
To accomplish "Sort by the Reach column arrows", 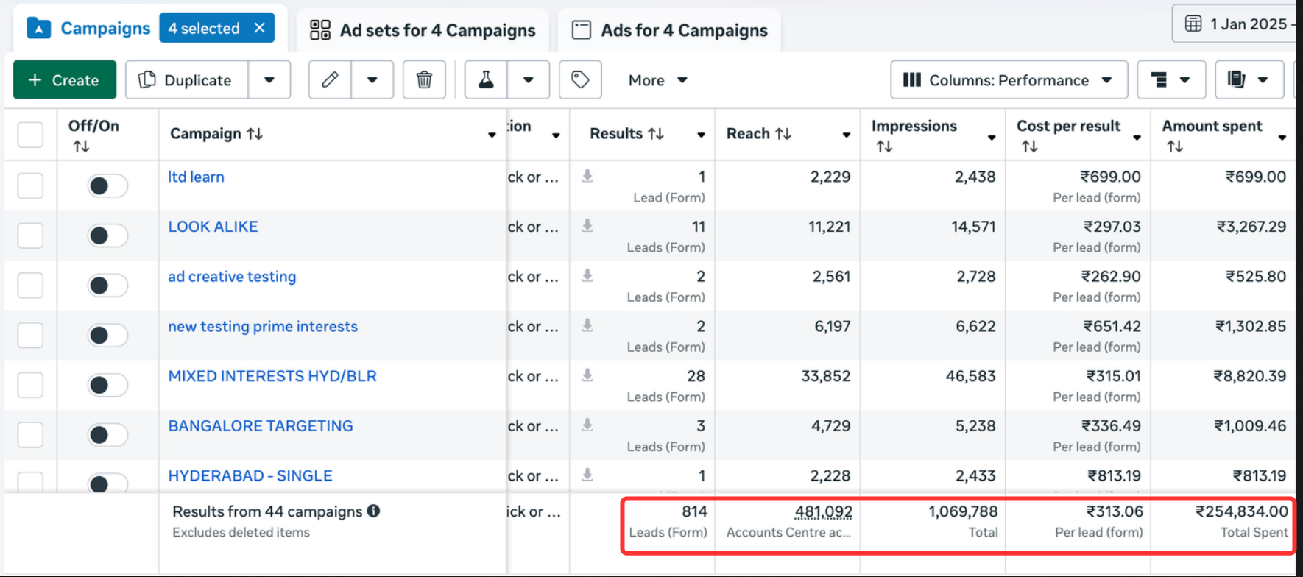I will tap(783, 134).
